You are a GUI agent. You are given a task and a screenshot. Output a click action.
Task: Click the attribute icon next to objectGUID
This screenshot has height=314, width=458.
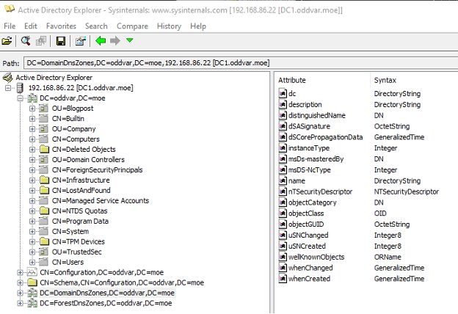[x=283, y=224]
